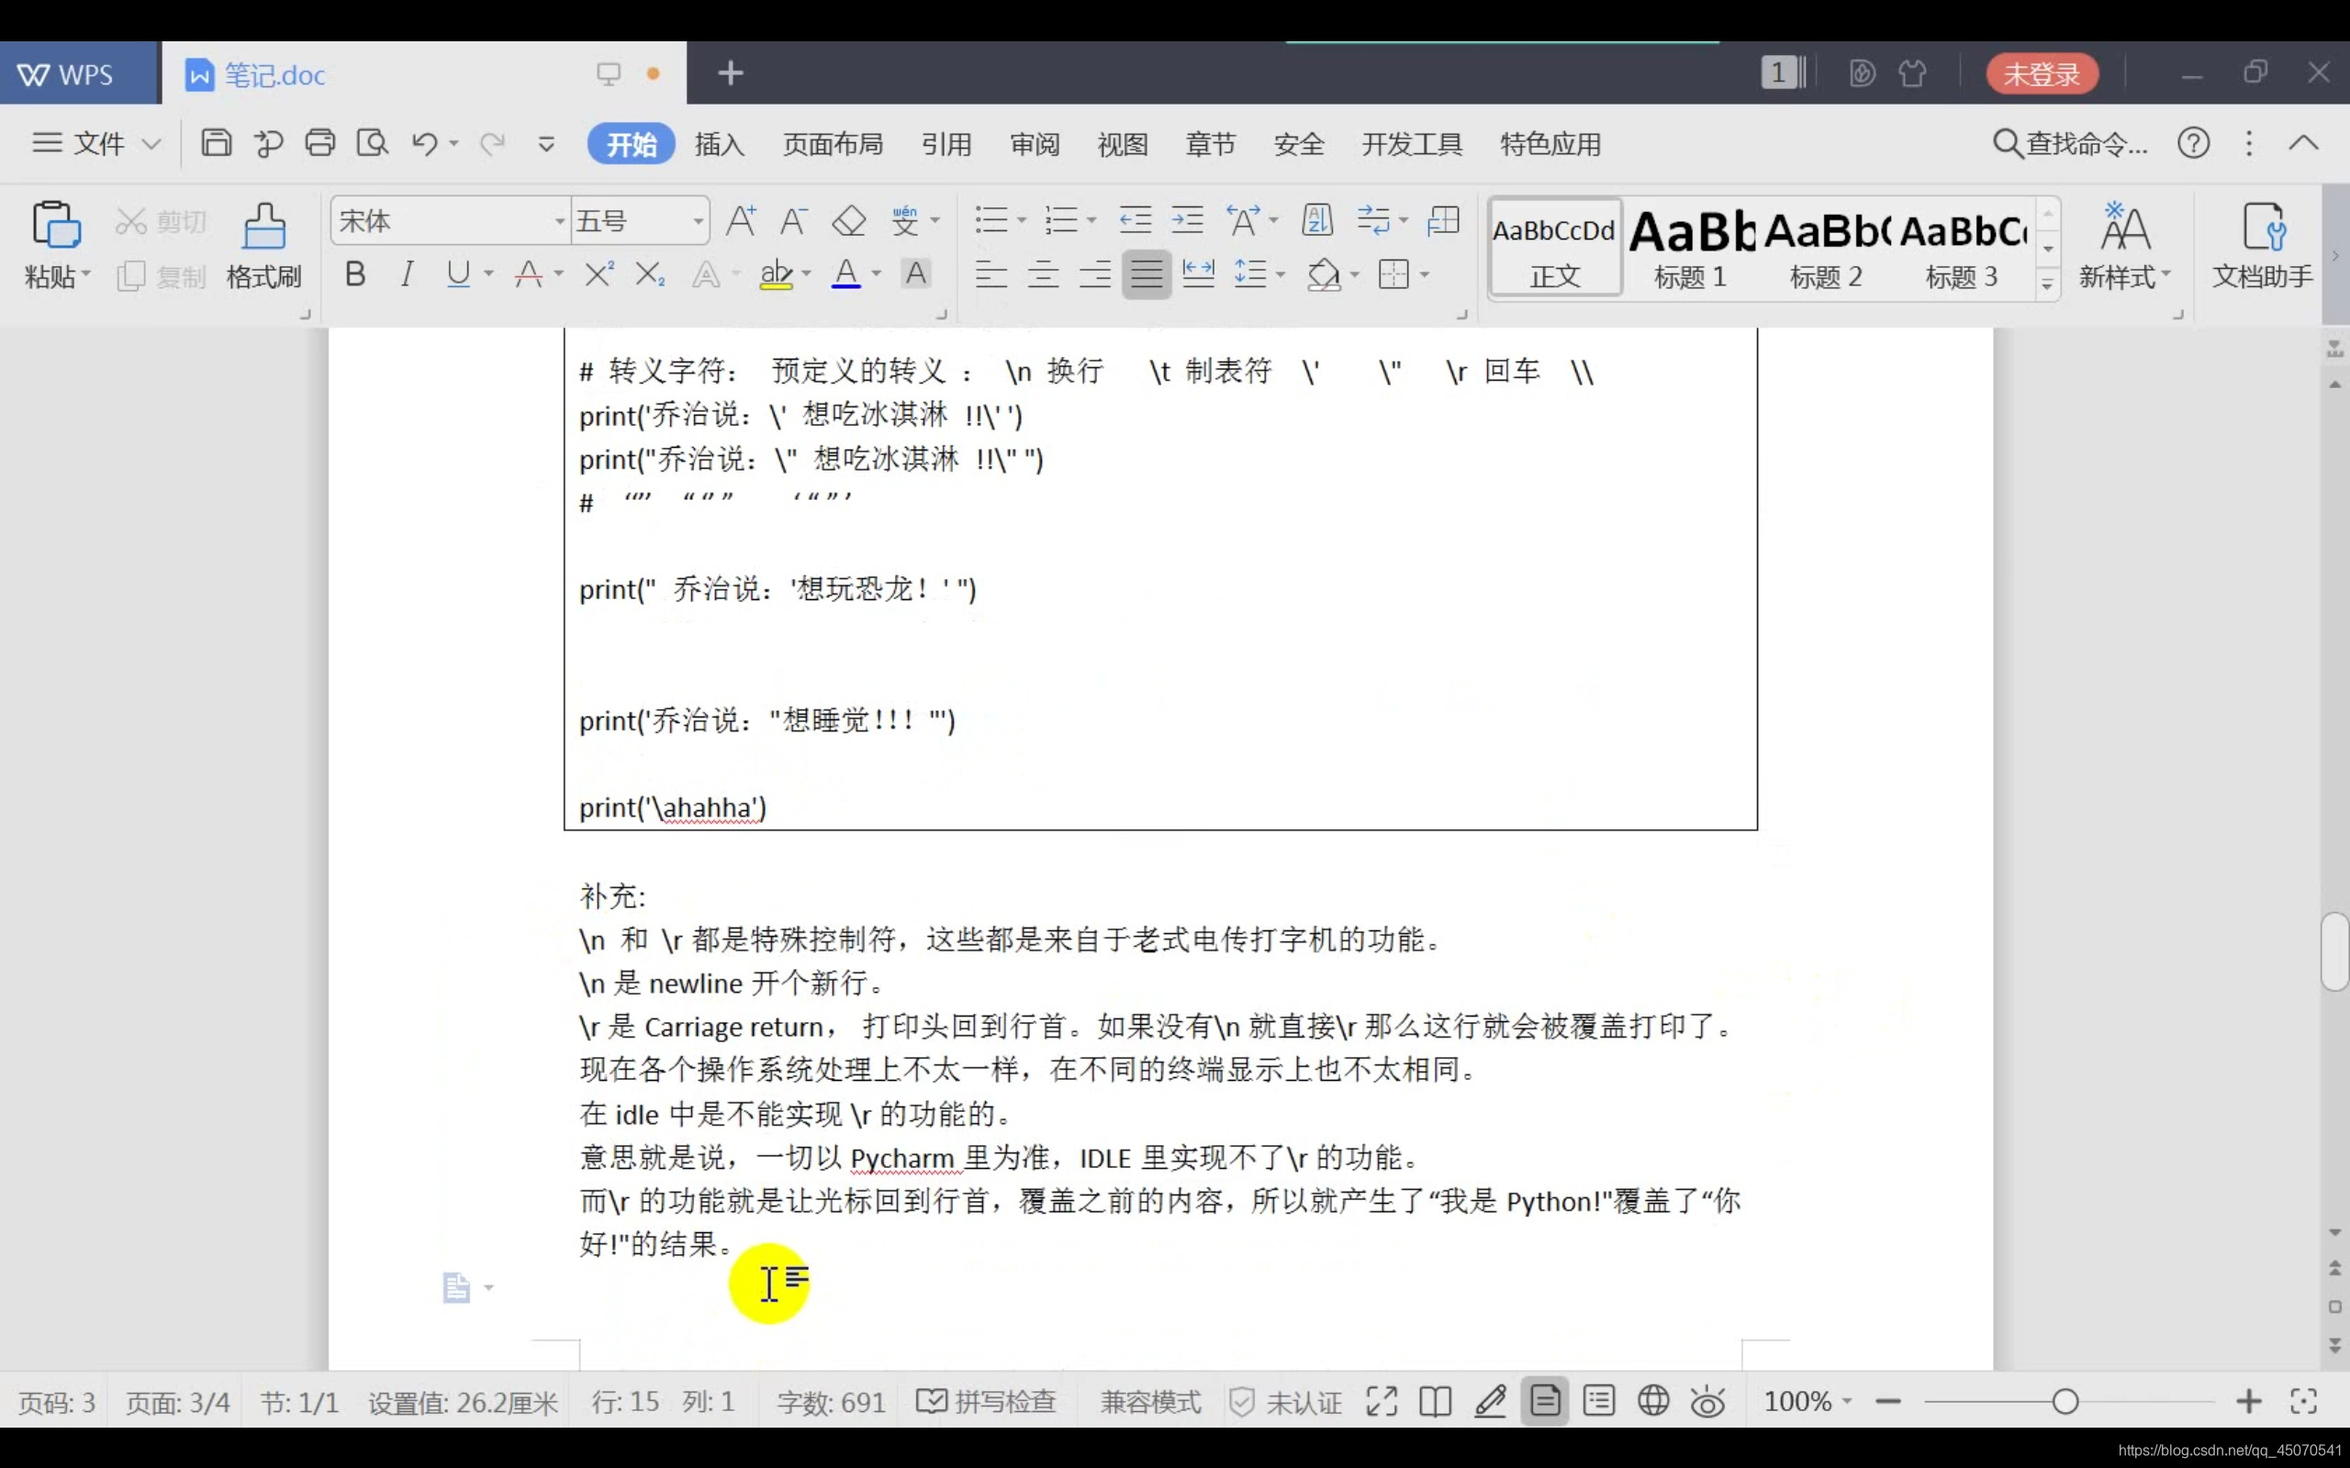Viewport: 2350px width, 1468px height.
Task: Open the Insert (插入) tab
Action: tap(719, 145)
